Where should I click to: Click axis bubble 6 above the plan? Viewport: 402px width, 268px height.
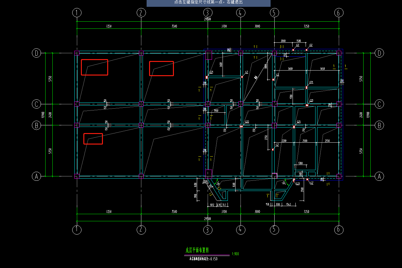[x=339, y=13]
